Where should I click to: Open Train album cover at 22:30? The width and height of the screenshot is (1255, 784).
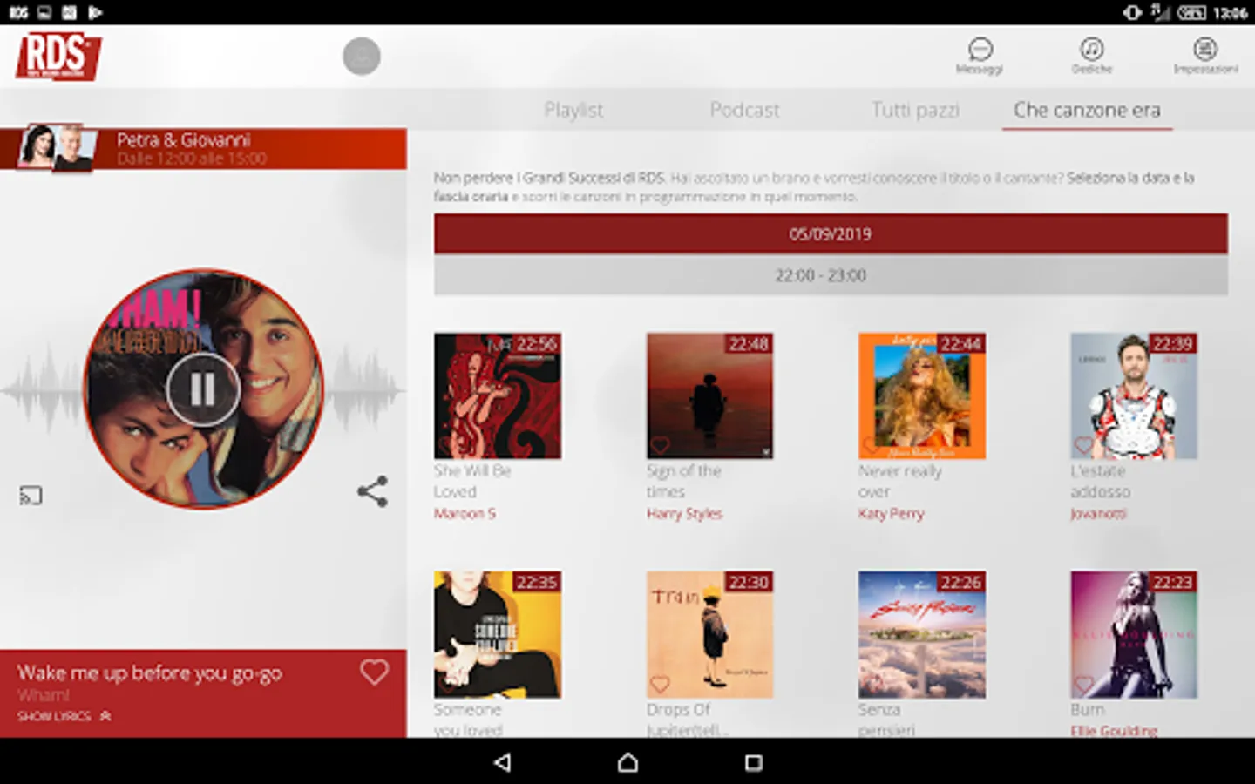click(709, 634)
